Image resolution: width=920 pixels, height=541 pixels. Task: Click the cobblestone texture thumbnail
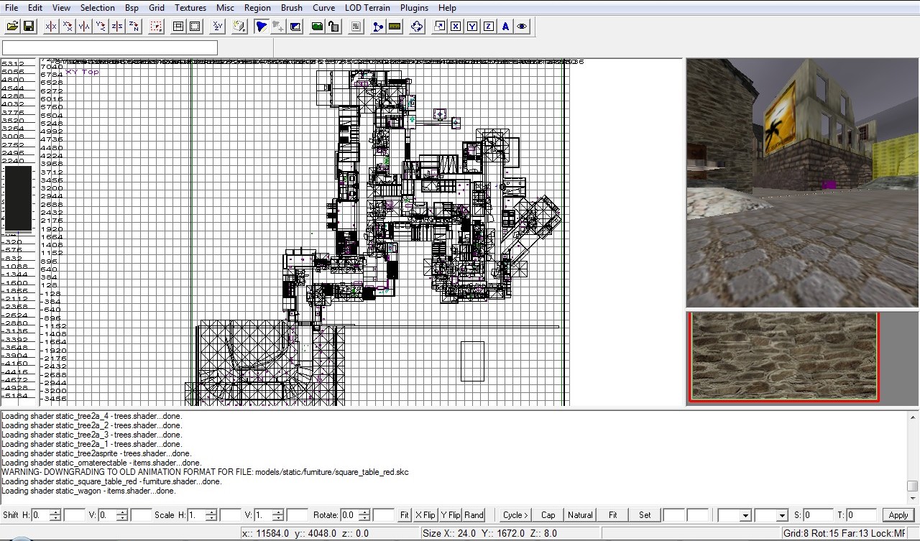click(x=784, y=356)
